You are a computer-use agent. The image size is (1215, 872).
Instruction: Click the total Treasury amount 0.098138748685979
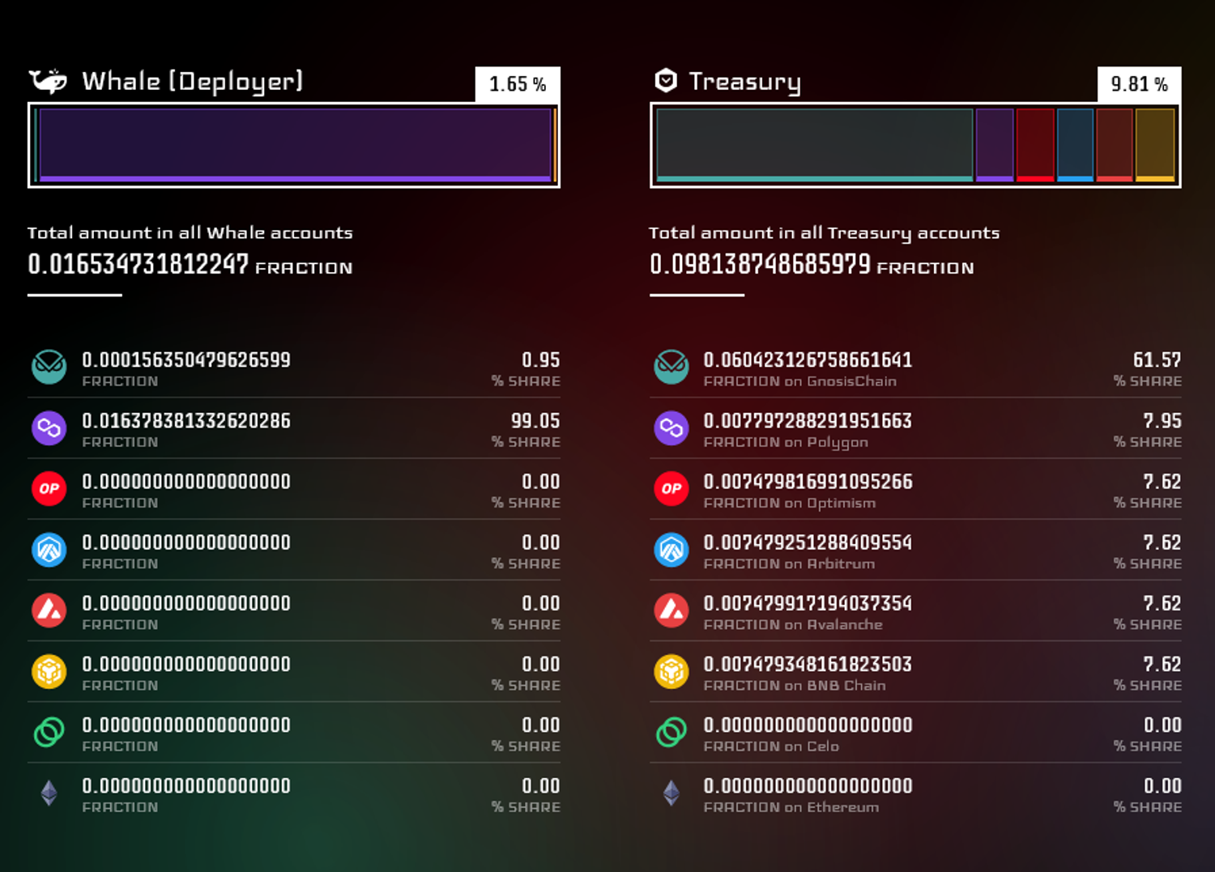760,265
